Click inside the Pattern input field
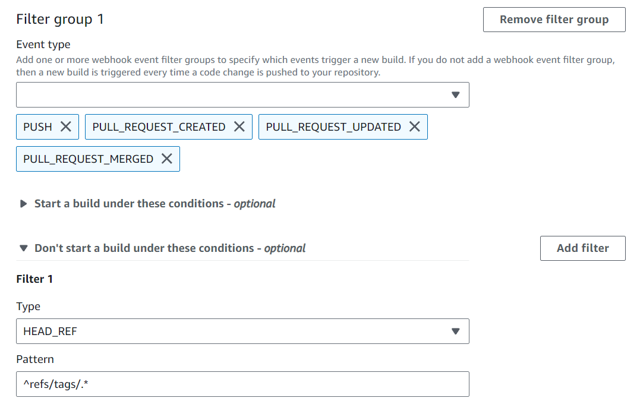640x401 pixels. [x=242, y=384]
